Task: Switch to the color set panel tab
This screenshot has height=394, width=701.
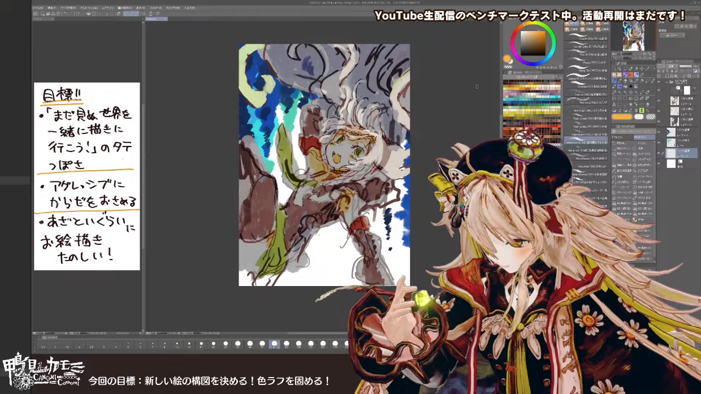Action: (515, 72)
